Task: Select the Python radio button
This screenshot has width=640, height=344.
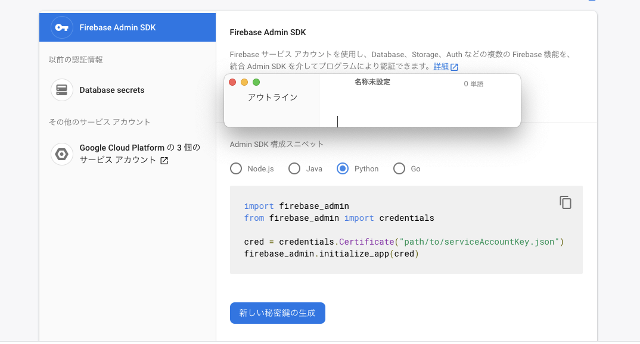Action: pos(343,169)
